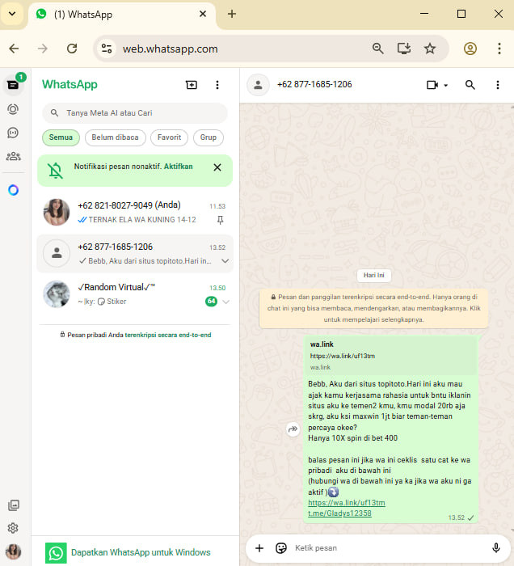
Task: Open the call options dropdown arrow
Action: 446,86
